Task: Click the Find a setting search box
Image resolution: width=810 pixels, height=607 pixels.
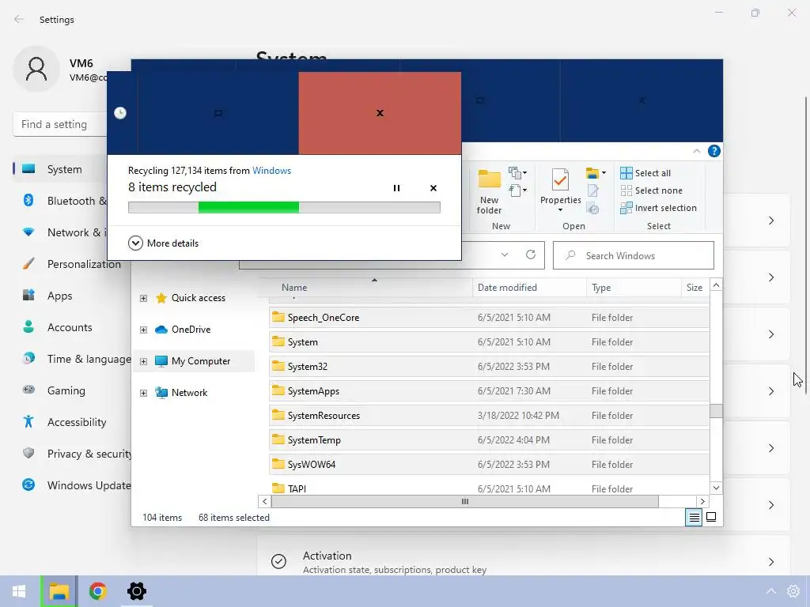Action: click(x=59, y=124)
